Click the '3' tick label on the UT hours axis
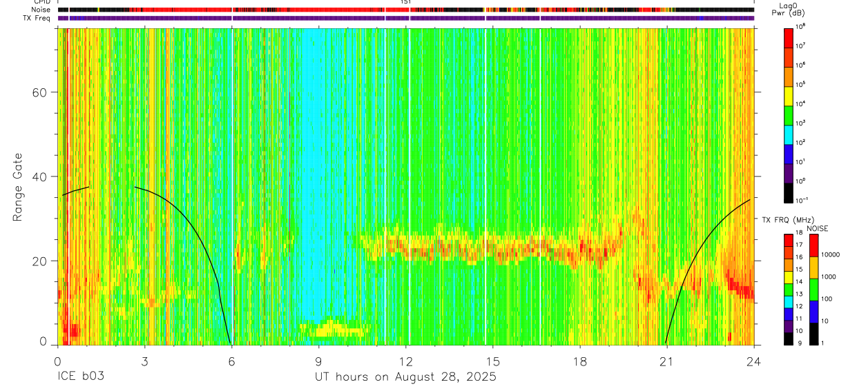The width and height of the screenshot is (848, 391). (144, 361)
